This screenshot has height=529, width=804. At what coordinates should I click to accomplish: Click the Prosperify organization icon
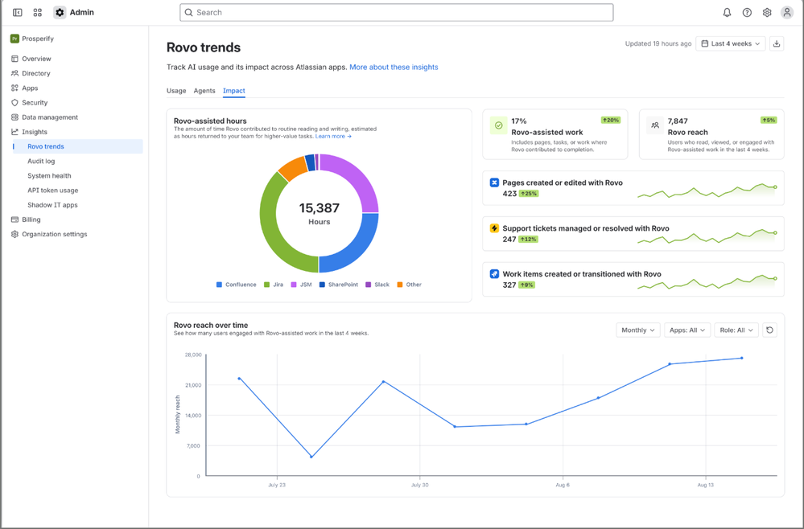pyautogui.click(x=14, y=39)
